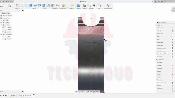Image resolution: width=175 pixels, height=98 pixels.
Task: Open the MODIFY dropdown menu
Action: [46, 8]
